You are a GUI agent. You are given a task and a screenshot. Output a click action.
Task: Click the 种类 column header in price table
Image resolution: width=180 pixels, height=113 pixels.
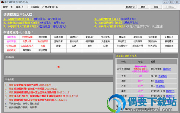point(124,62)
